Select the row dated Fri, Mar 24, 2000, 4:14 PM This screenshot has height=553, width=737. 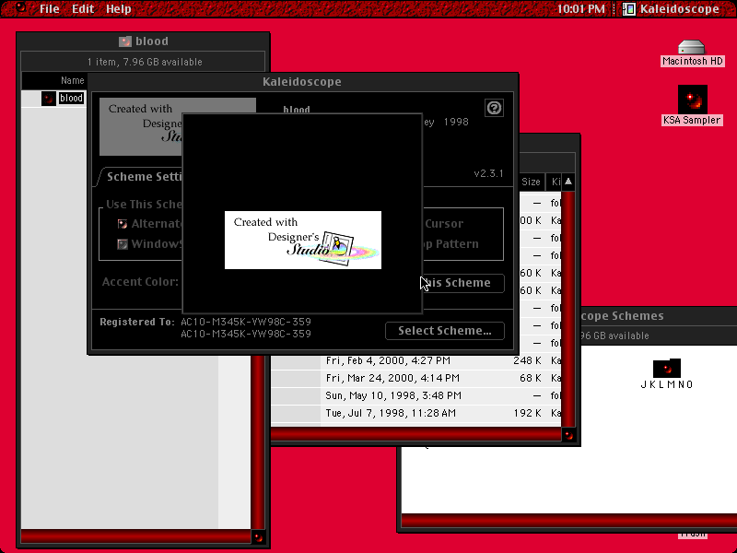[x=416, y=378]
